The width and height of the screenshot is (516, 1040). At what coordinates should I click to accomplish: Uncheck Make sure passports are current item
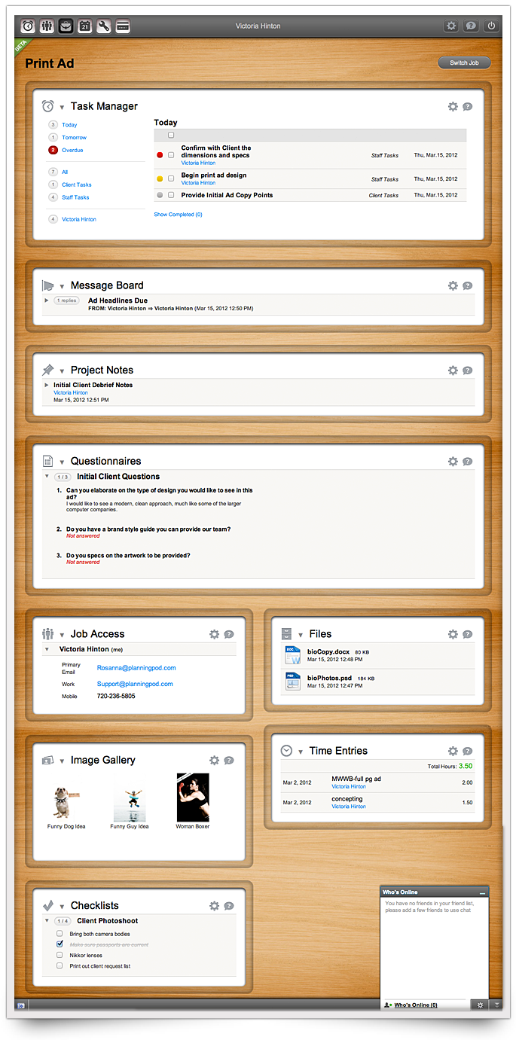click(60, 944)
